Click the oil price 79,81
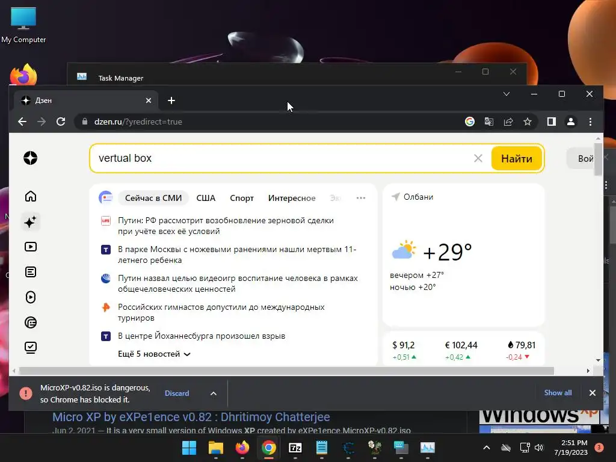Image resolution: width=616 pixels, height=462 pixels. (x=522, y=345)
